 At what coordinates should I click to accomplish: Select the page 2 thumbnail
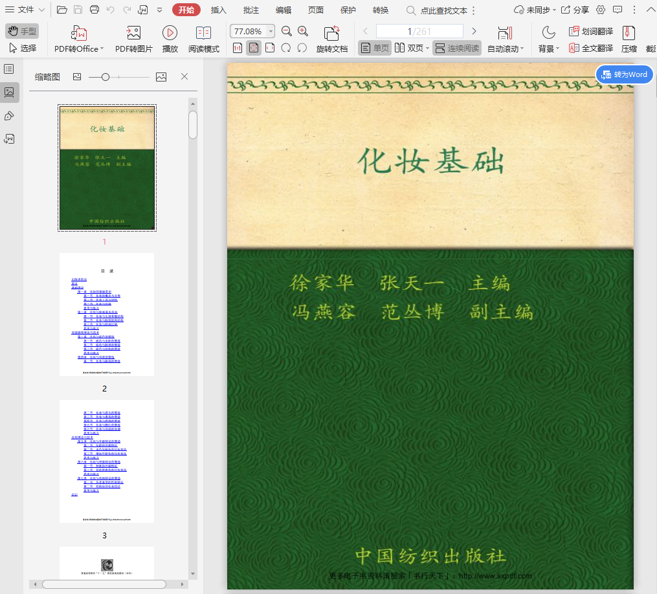tap(107, 314)
